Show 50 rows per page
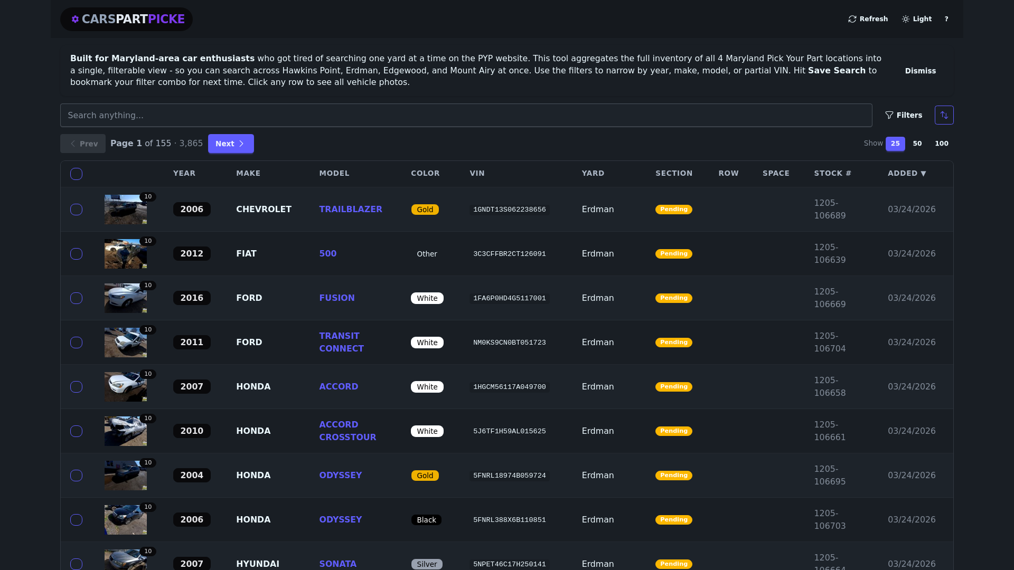Viewport: 1014px width, 570px height. (917, 144)
